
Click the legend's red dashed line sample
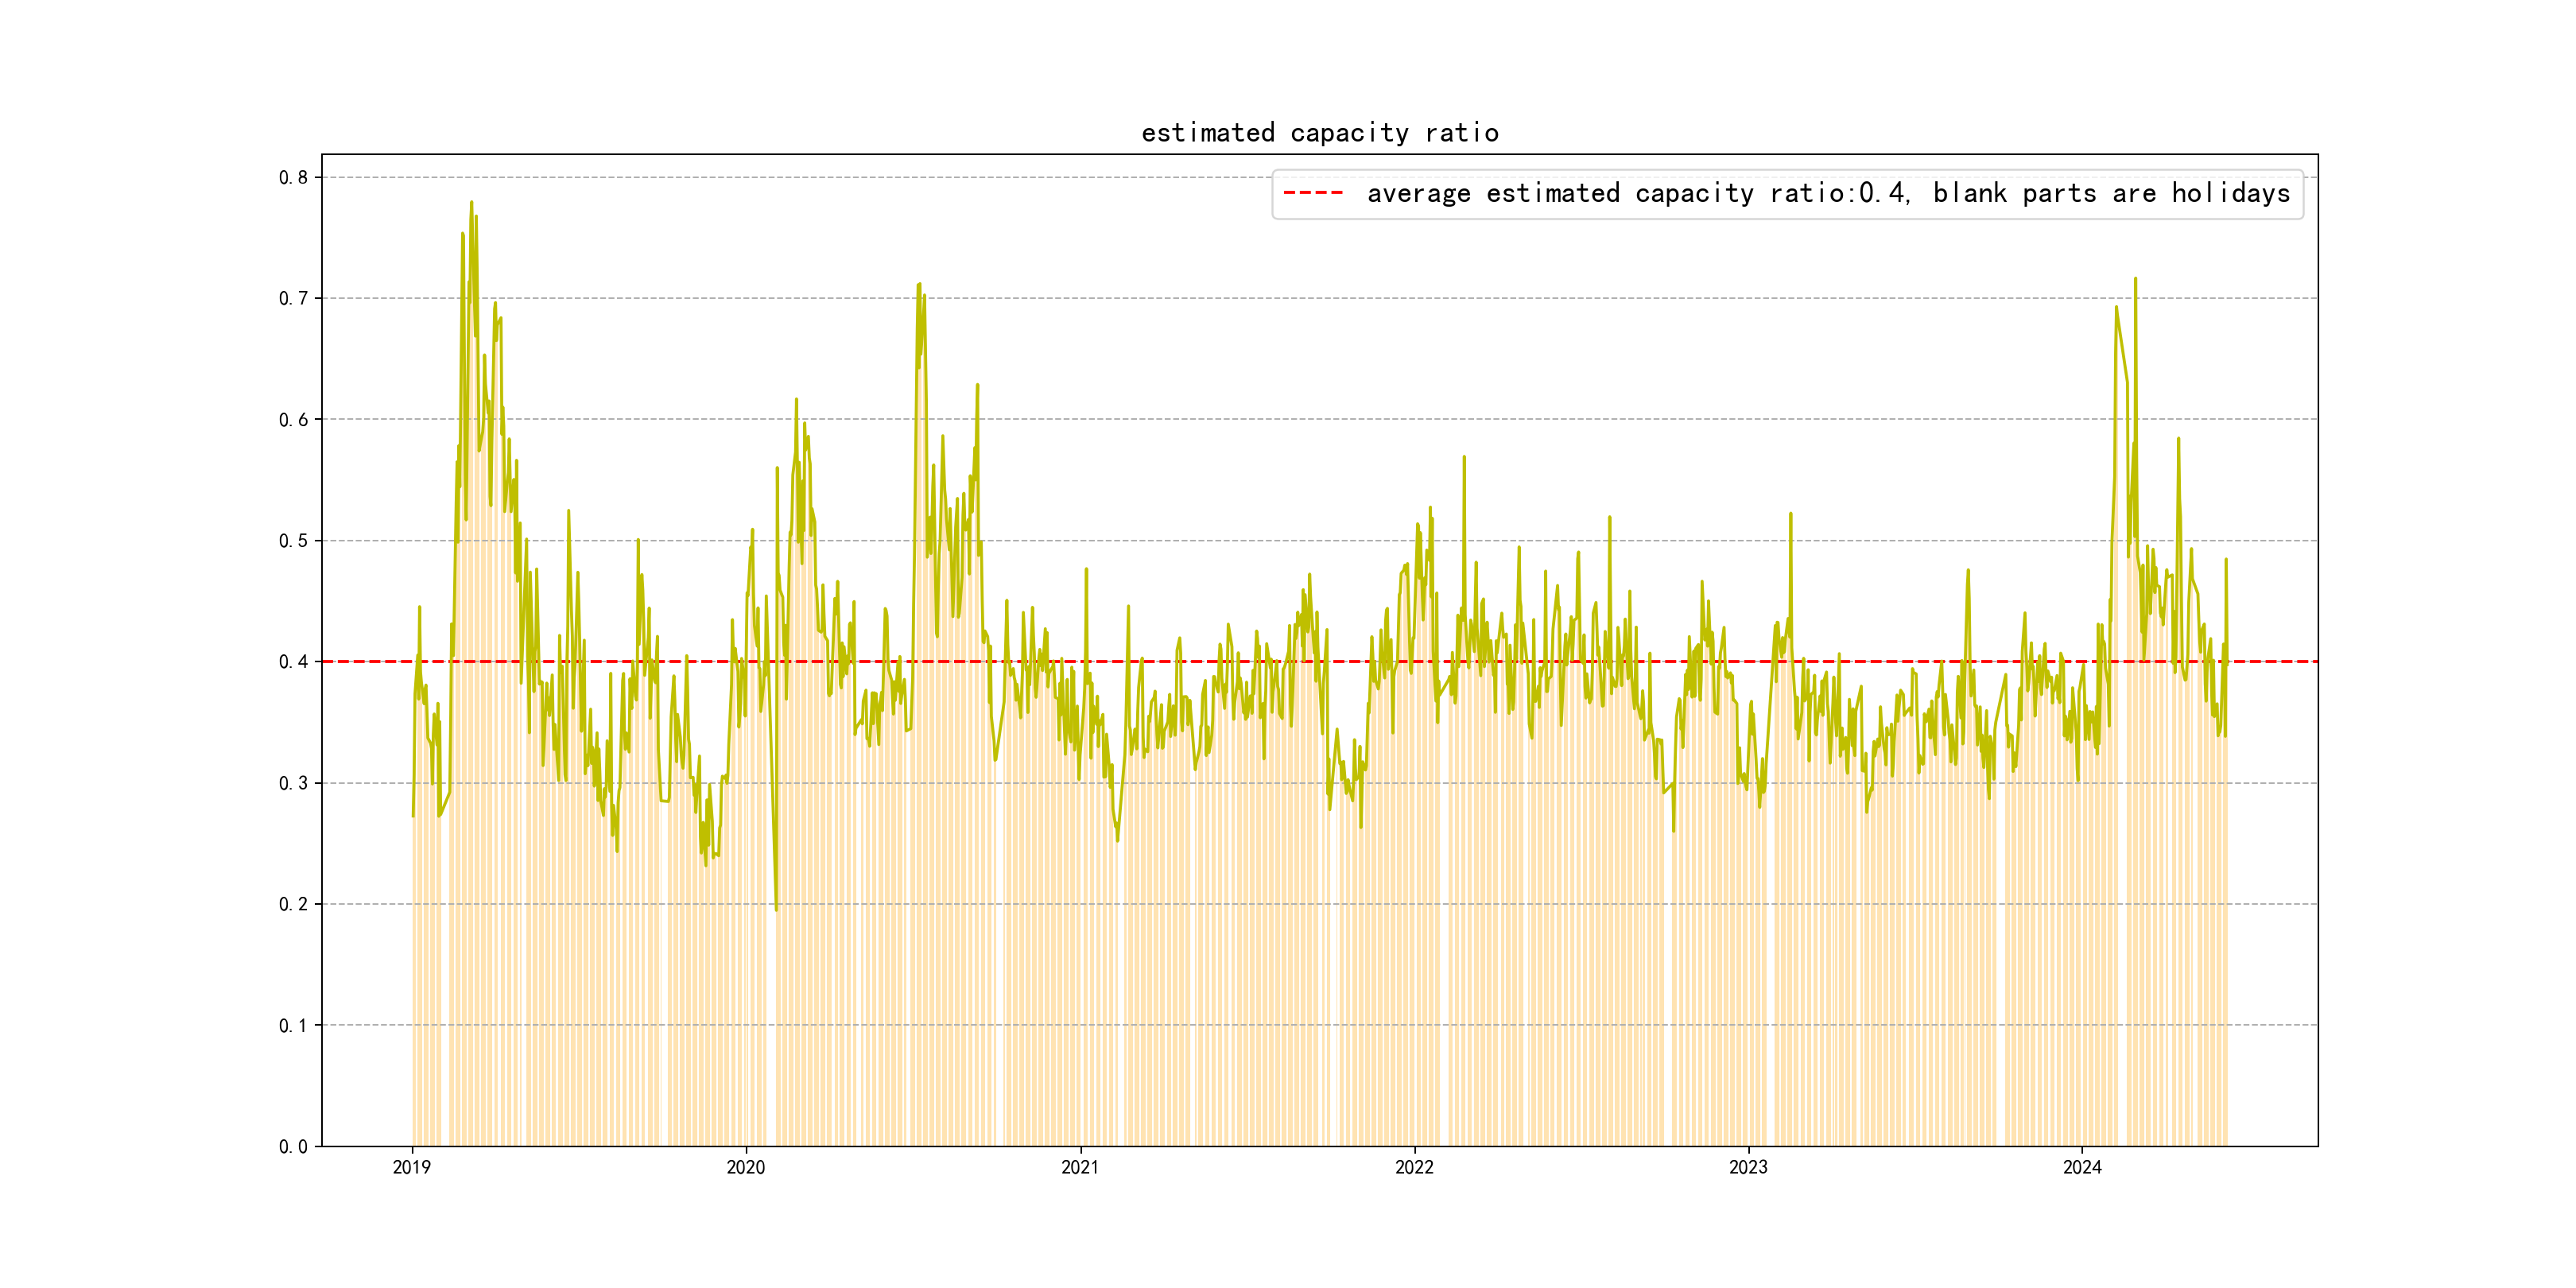1313,193
